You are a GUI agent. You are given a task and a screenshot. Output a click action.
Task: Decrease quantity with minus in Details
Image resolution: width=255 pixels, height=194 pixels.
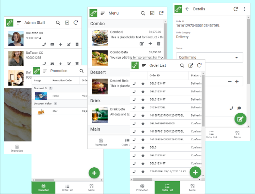click(x=230, y=81)
